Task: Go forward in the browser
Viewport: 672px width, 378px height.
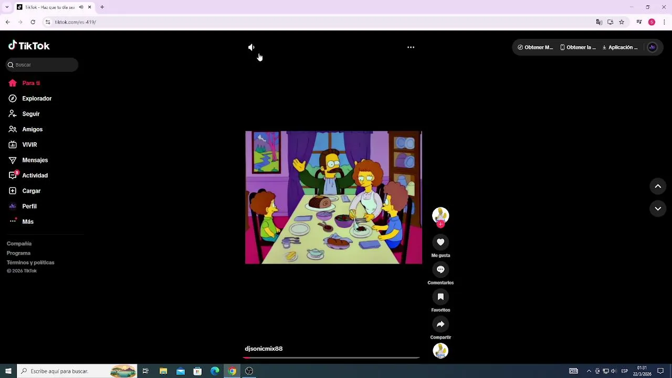Action: pyautogui.click(x=20, y=22)
